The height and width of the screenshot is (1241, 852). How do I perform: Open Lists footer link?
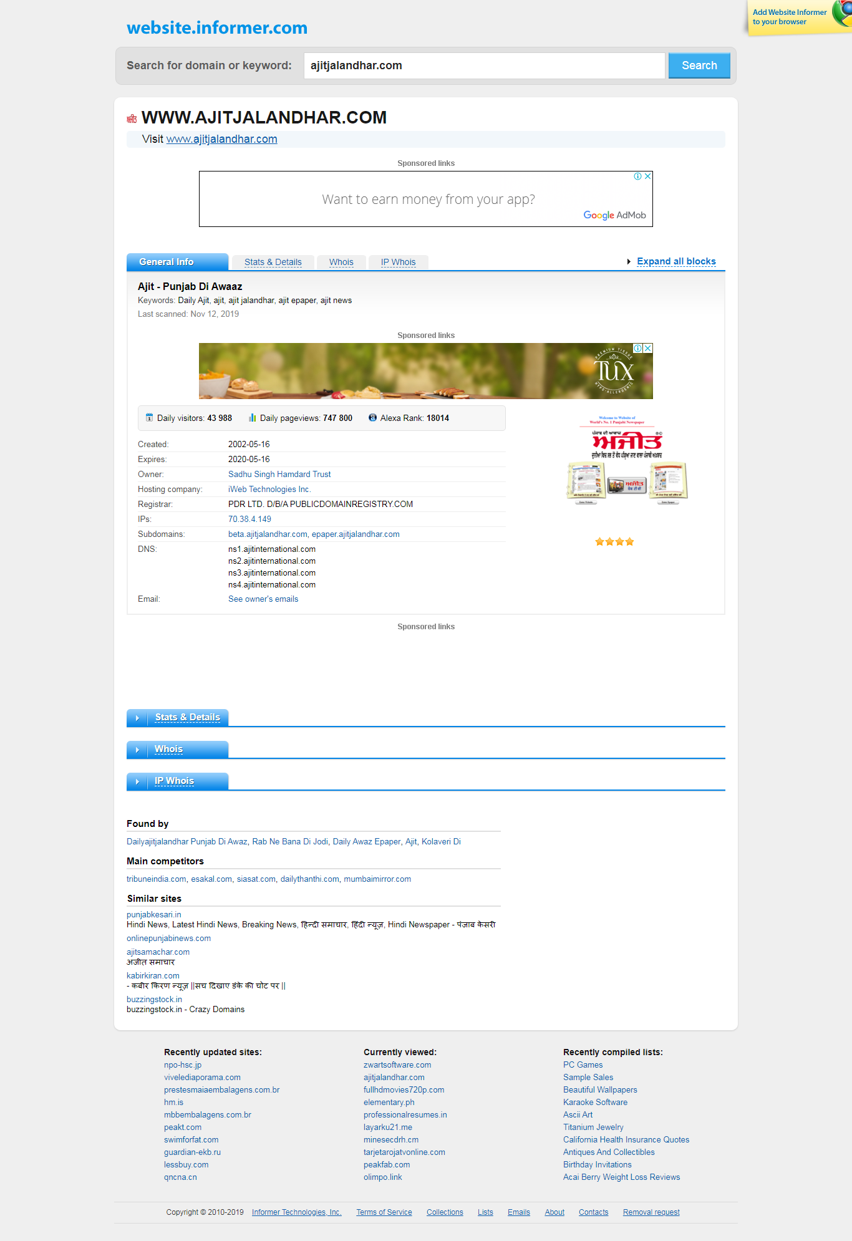[485, 1212]
